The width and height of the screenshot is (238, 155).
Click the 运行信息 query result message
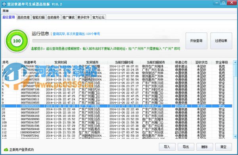[76, 34]
